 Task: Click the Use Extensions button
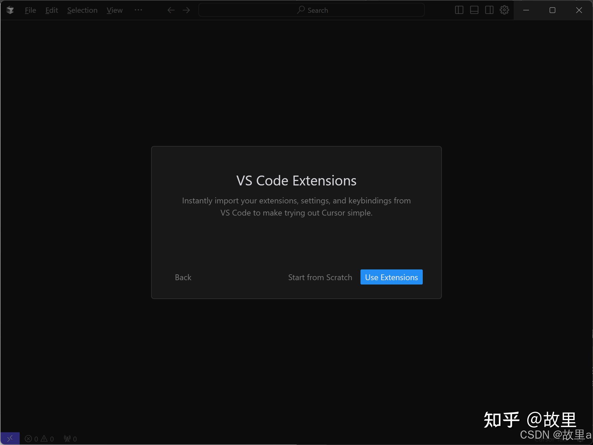point(391,277)
